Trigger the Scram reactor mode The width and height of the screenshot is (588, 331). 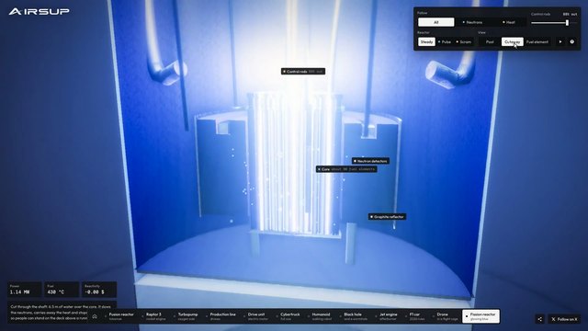click(x=464, y=42)
